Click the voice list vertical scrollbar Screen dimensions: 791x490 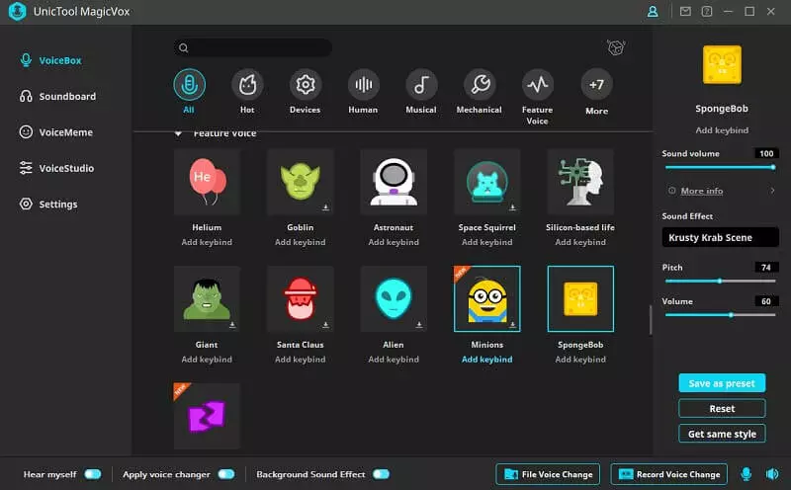(651, 320)
